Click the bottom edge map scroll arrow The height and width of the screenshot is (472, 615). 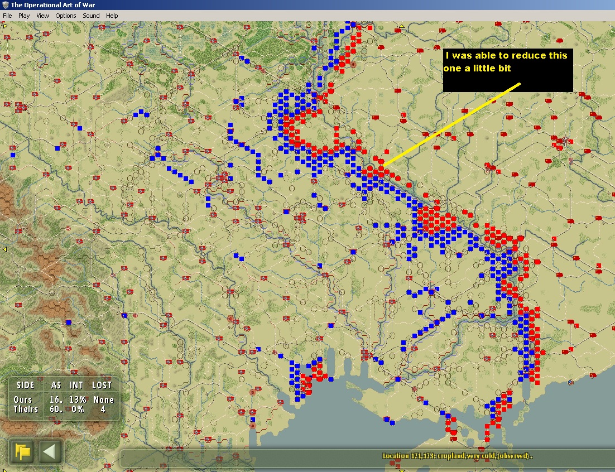pyautogui.click(x=402, y=470)
